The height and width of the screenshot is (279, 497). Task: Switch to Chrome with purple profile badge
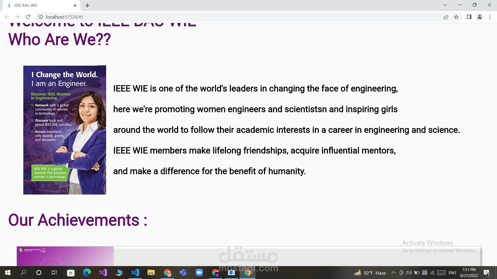215,273
